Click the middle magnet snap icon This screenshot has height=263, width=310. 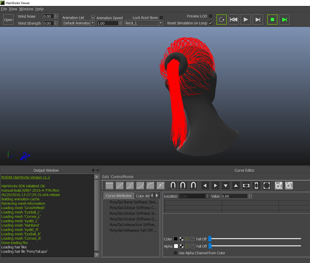pos(183,185)
